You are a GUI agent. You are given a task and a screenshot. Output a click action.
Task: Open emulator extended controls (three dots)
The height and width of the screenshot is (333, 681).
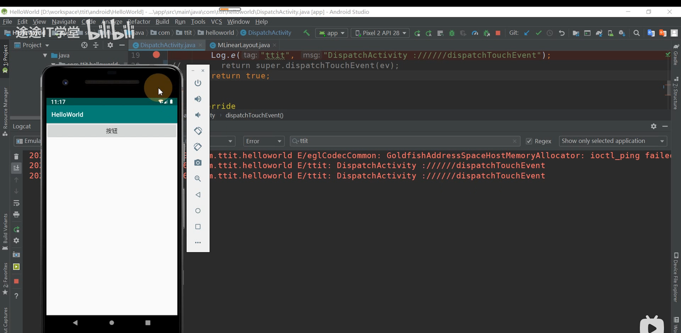[198, 243]
